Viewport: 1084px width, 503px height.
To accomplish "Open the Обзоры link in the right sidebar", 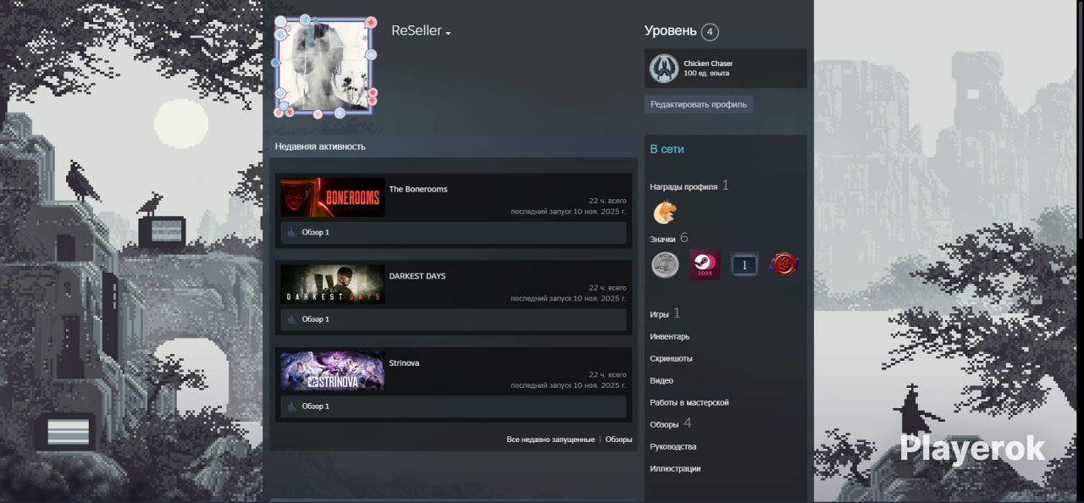I will (664, 424).
